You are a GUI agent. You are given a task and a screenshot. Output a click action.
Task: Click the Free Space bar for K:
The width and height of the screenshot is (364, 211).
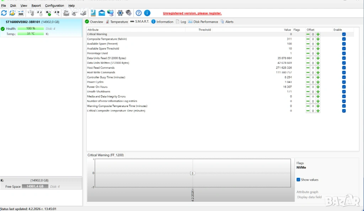coord(34,186)
